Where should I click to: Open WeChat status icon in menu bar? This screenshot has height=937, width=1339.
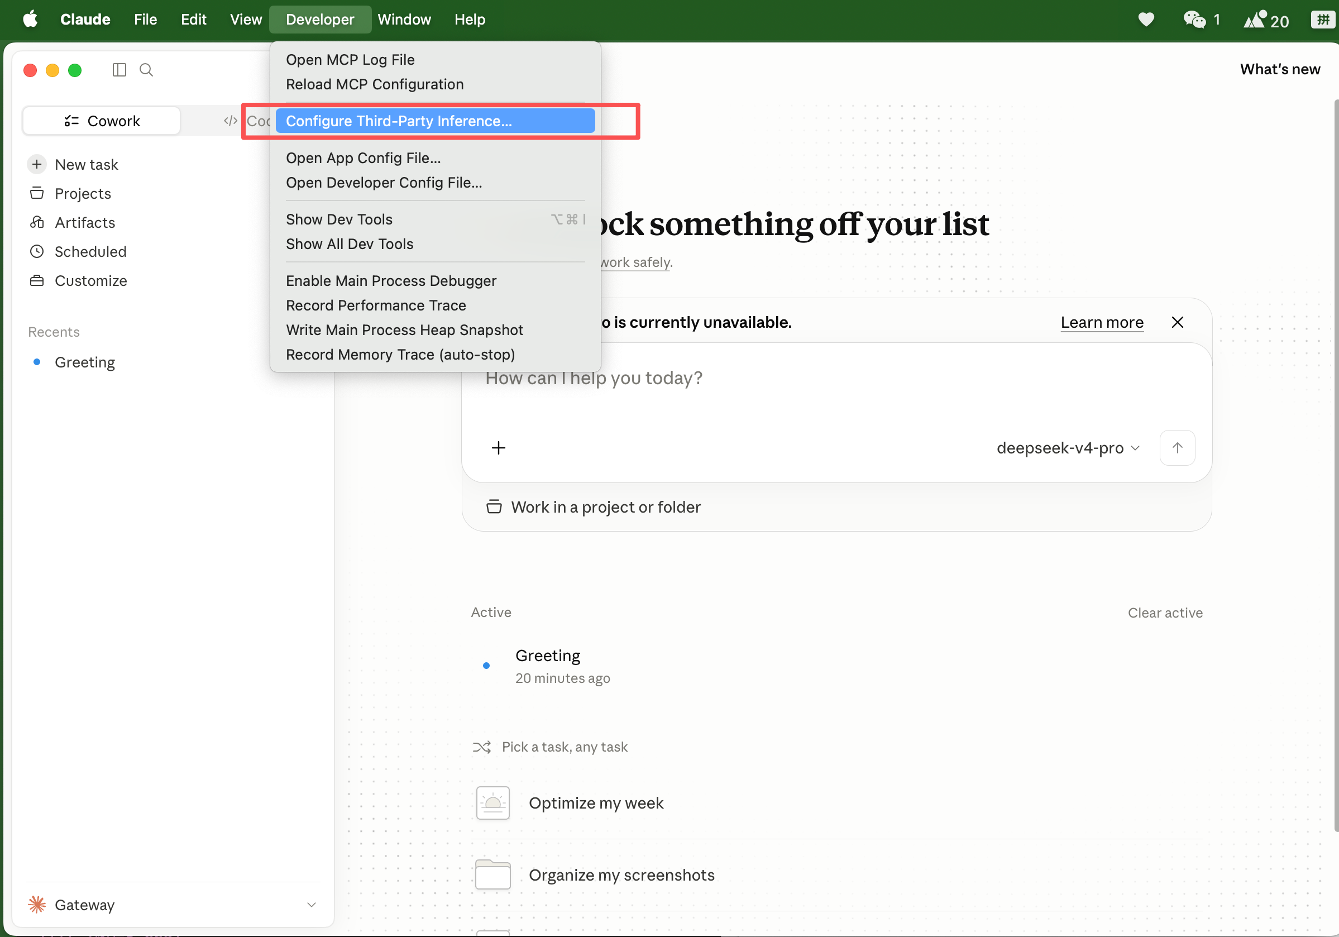click(x=1194, y=20)
